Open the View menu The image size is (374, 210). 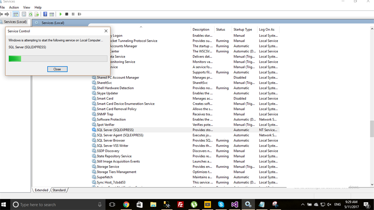pos(26,7)
